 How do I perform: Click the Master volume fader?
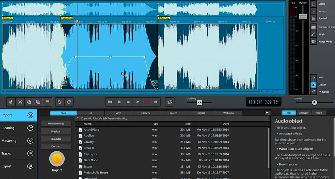pos(303,16)
